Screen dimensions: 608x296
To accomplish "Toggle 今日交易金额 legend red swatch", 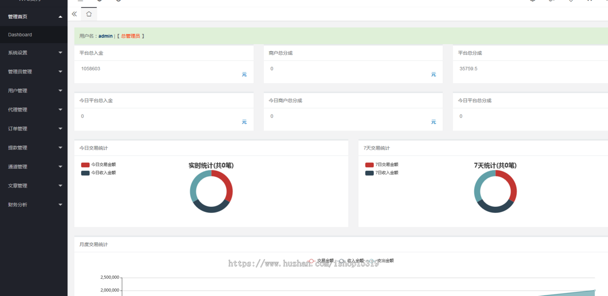I will (x=85, y=165).
